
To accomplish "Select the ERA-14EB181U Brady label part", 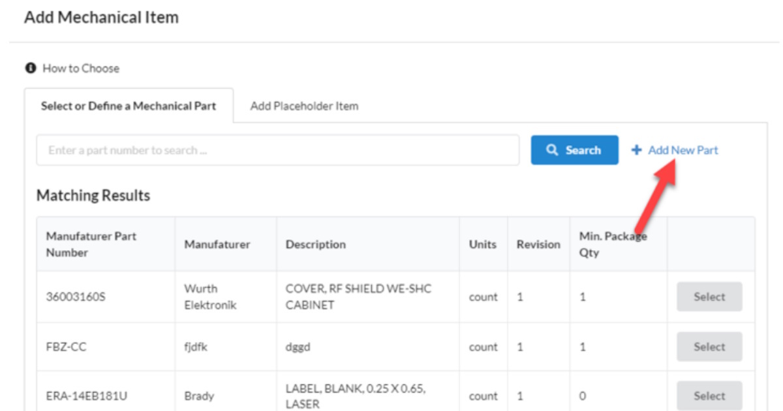I will point(709,396).
